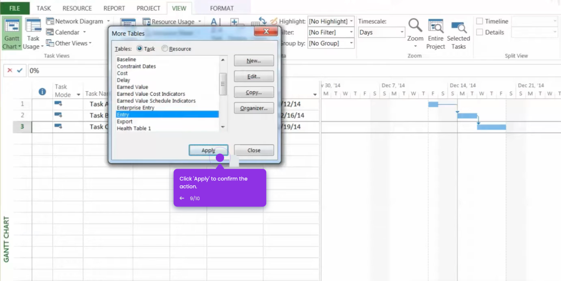561x281 pixels.
Task: Click the Task A Gantt bar
Action: (433, 104)
